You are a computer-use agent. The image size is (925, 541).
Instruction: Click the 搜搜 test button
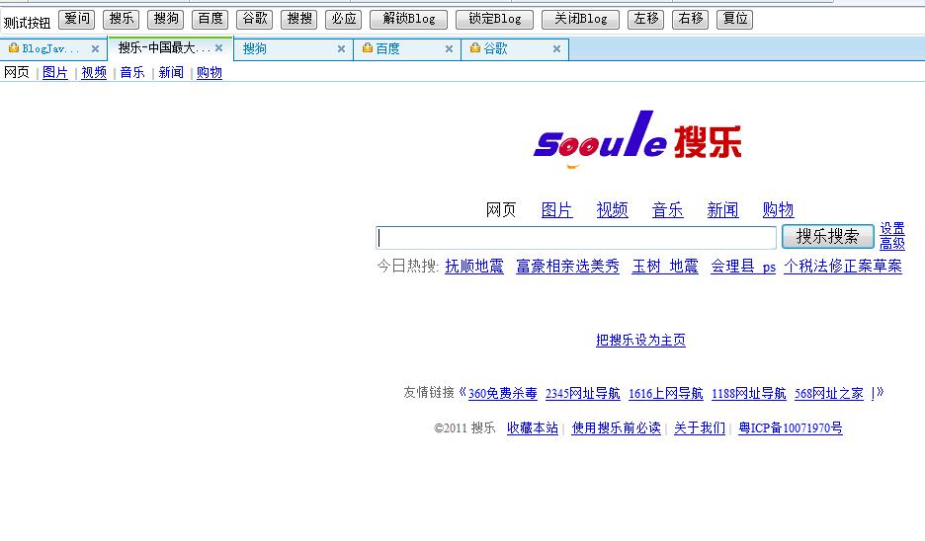tap(299, 19)
